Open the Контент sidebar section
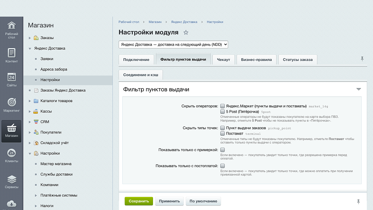 click(x=11, y=55)
